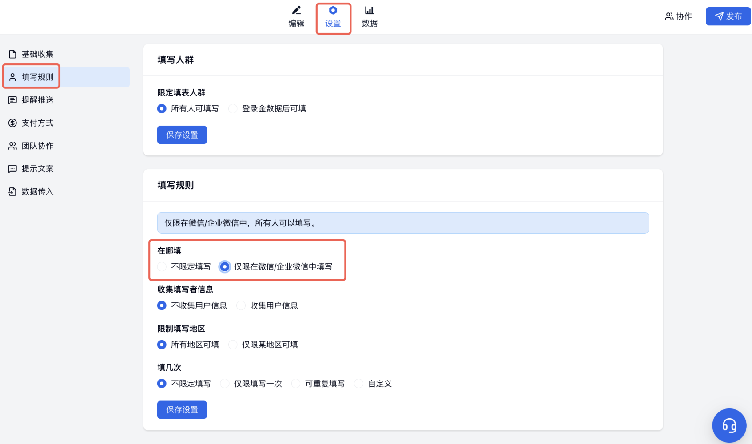
Task: Switch to the 编辑 tab
Action: point(296,17)
